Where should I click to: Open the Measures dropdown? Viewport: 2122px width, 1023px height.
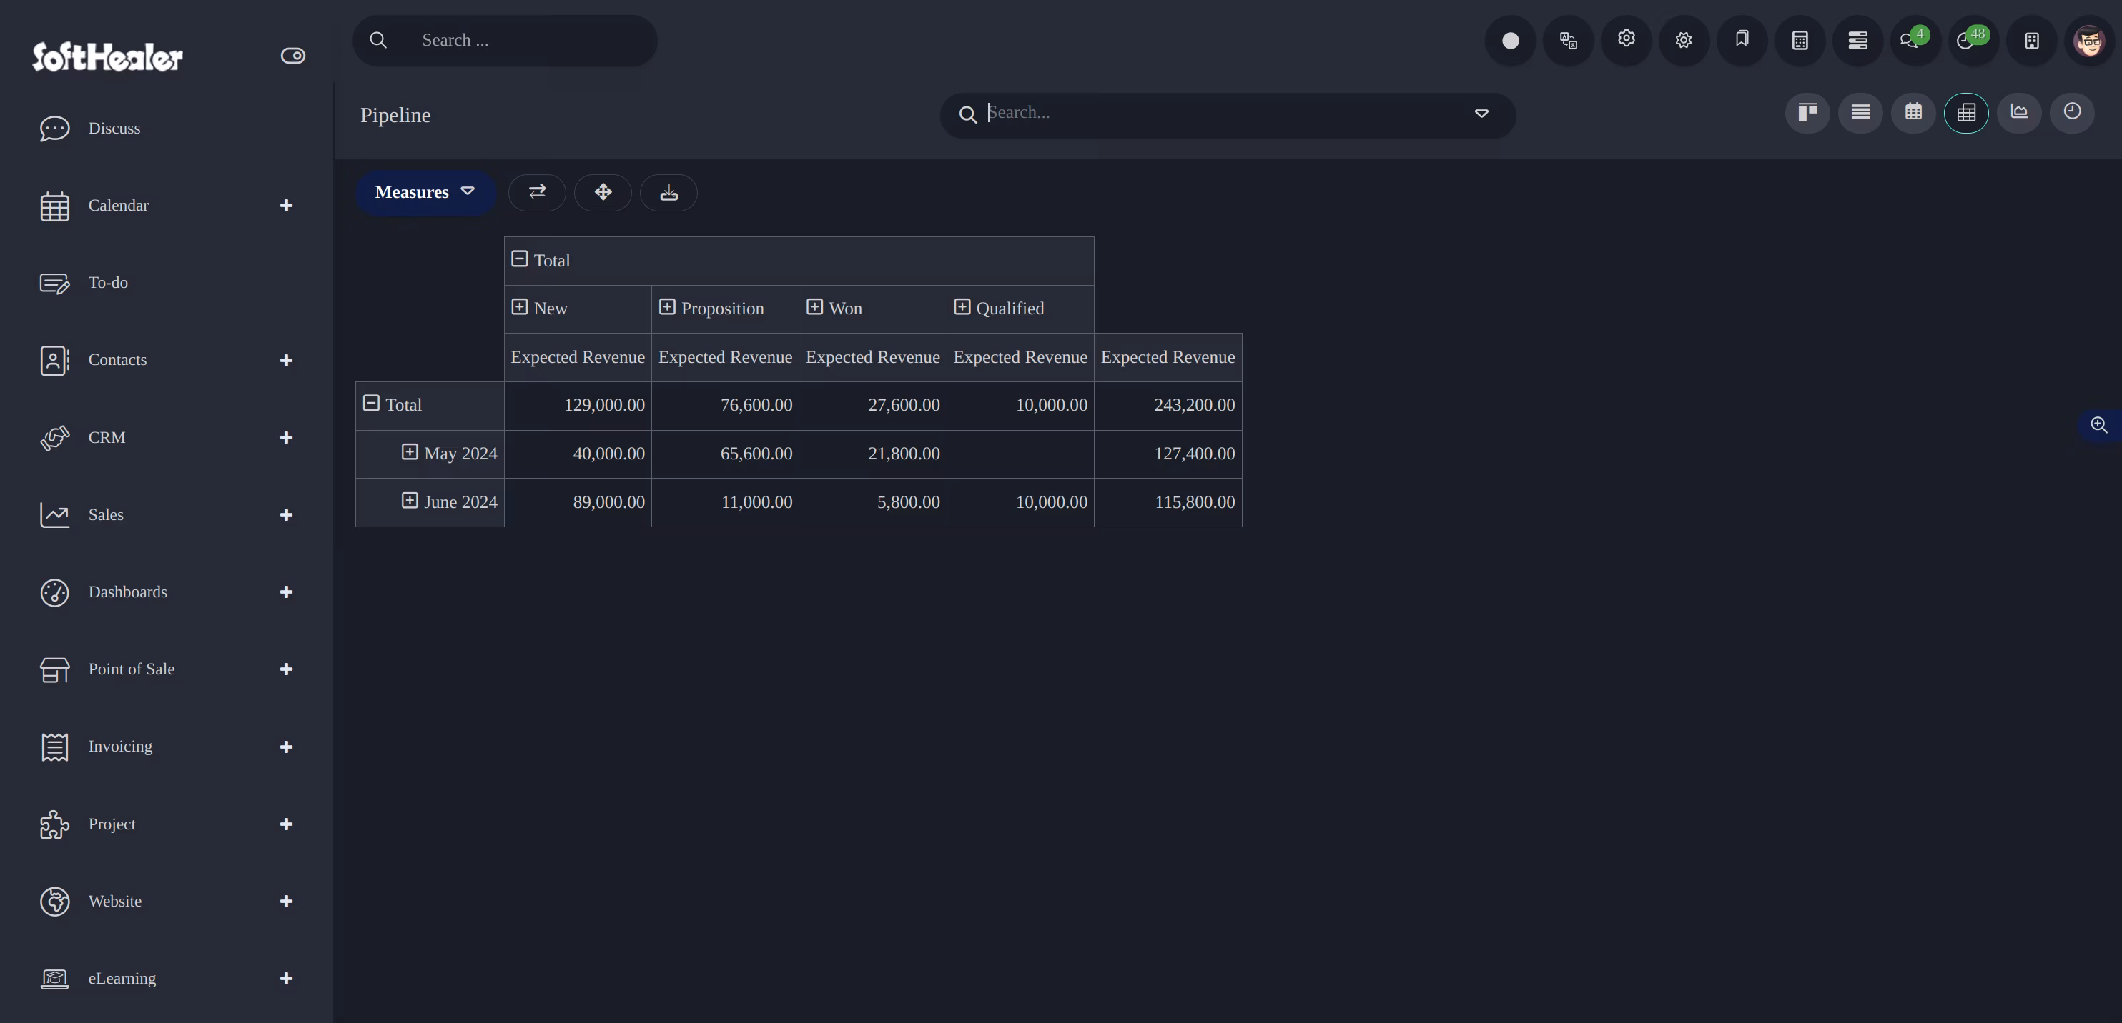click(x=425, y=193)
